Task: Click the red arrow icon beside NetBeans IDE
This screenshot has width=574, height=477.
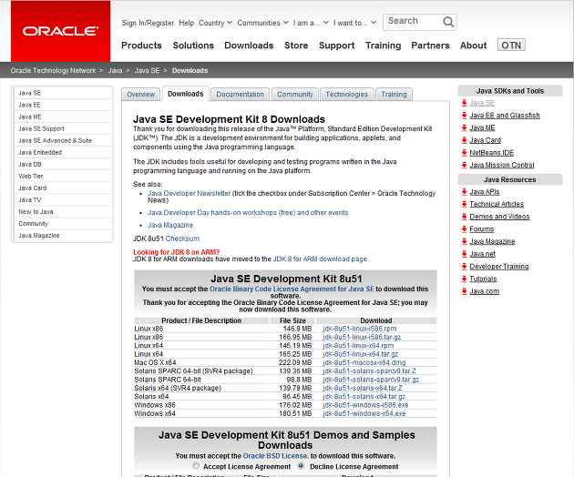Action: click(x=464, y=153)
